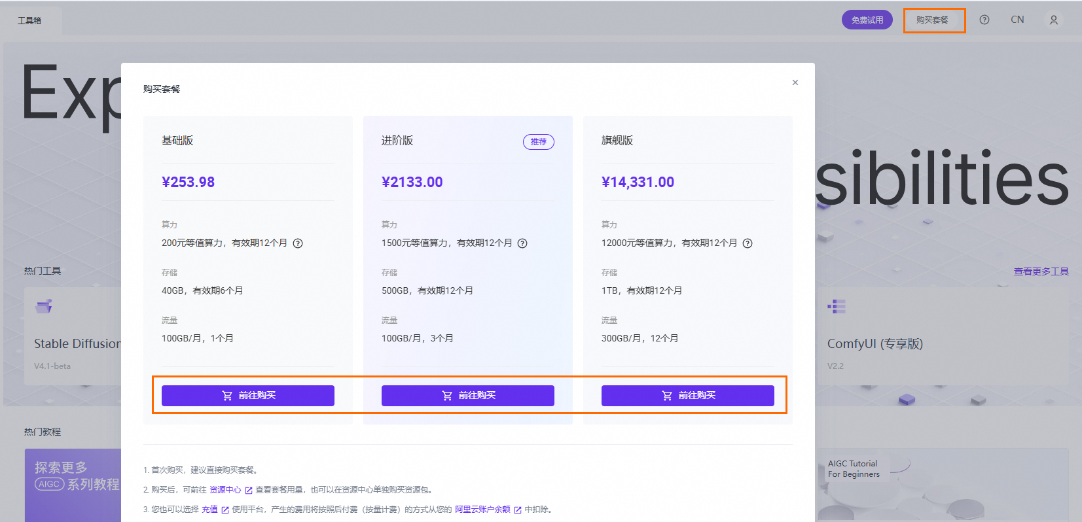Click 前往购买 for 旗舰版
This screenshot has width=1082, height=522.
pyautogui.click(x=688, y=396)
